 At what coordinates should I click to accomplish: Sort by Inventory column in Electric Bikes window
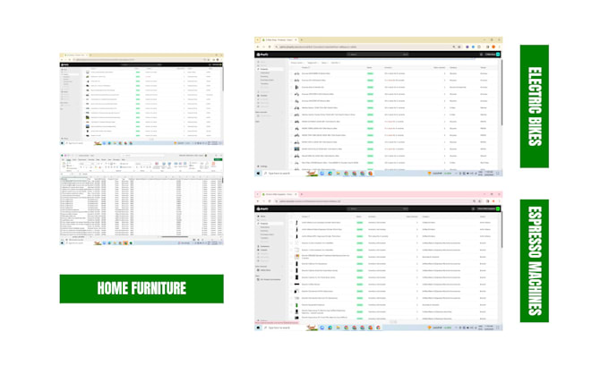click(388, 67)
